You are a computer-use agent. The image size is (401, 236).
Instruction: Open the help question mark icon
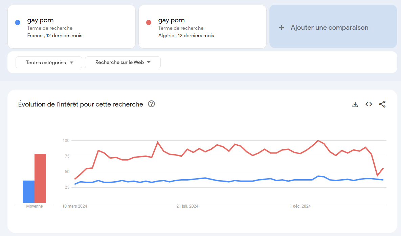[151, 104]
